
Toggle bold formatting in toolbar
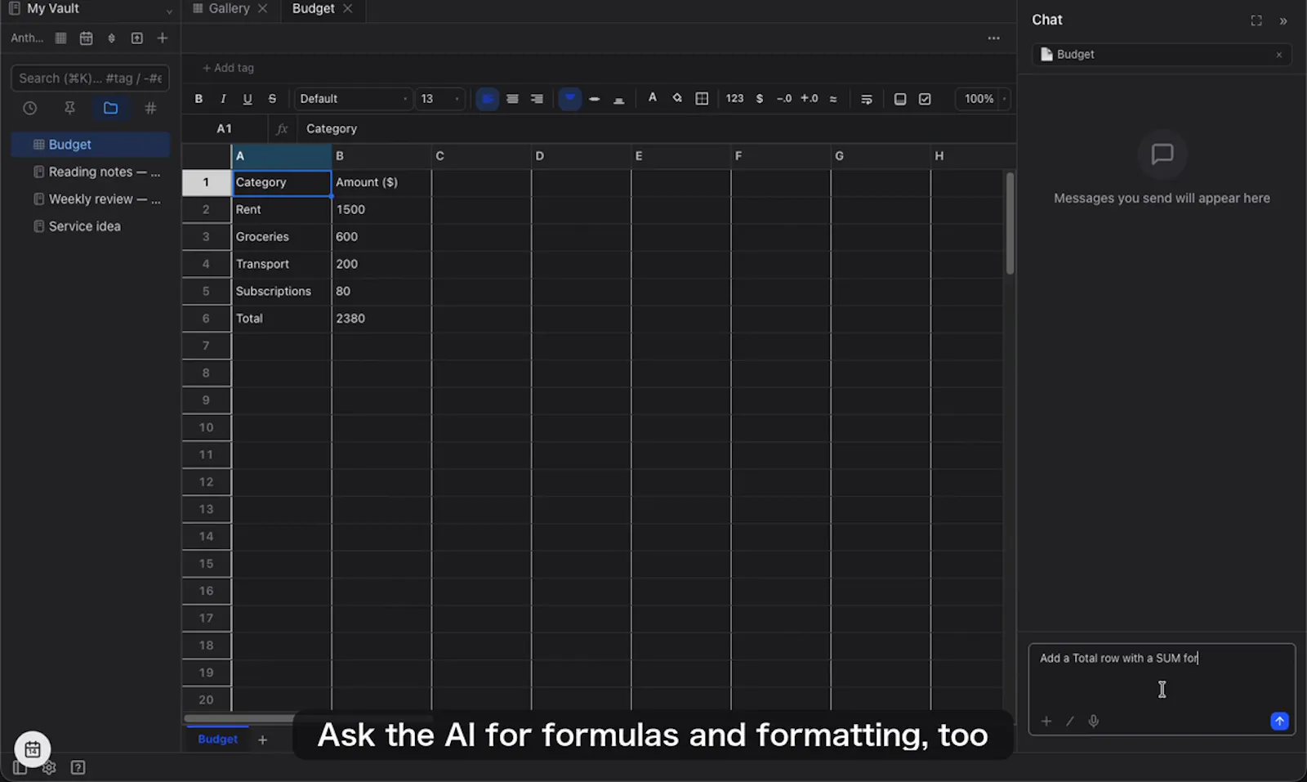199,99
